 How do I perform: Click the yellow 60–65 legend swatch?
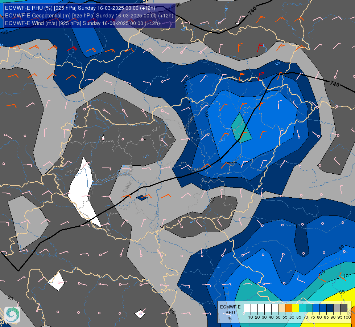coord(296,308)
